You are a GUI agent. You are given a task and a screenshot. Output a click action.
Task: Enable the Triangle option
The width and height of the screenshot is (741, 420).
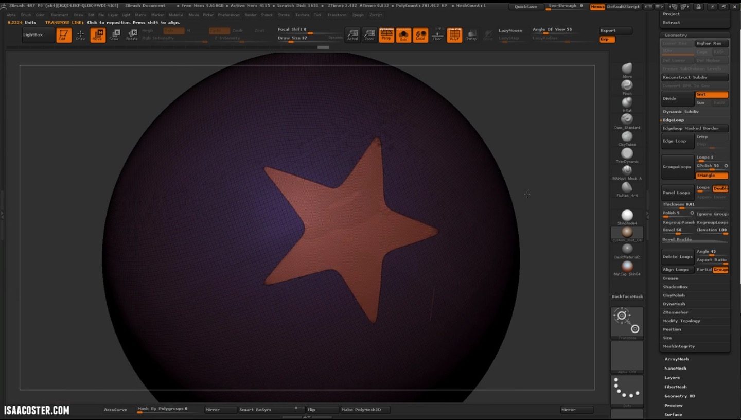point(712,176)
